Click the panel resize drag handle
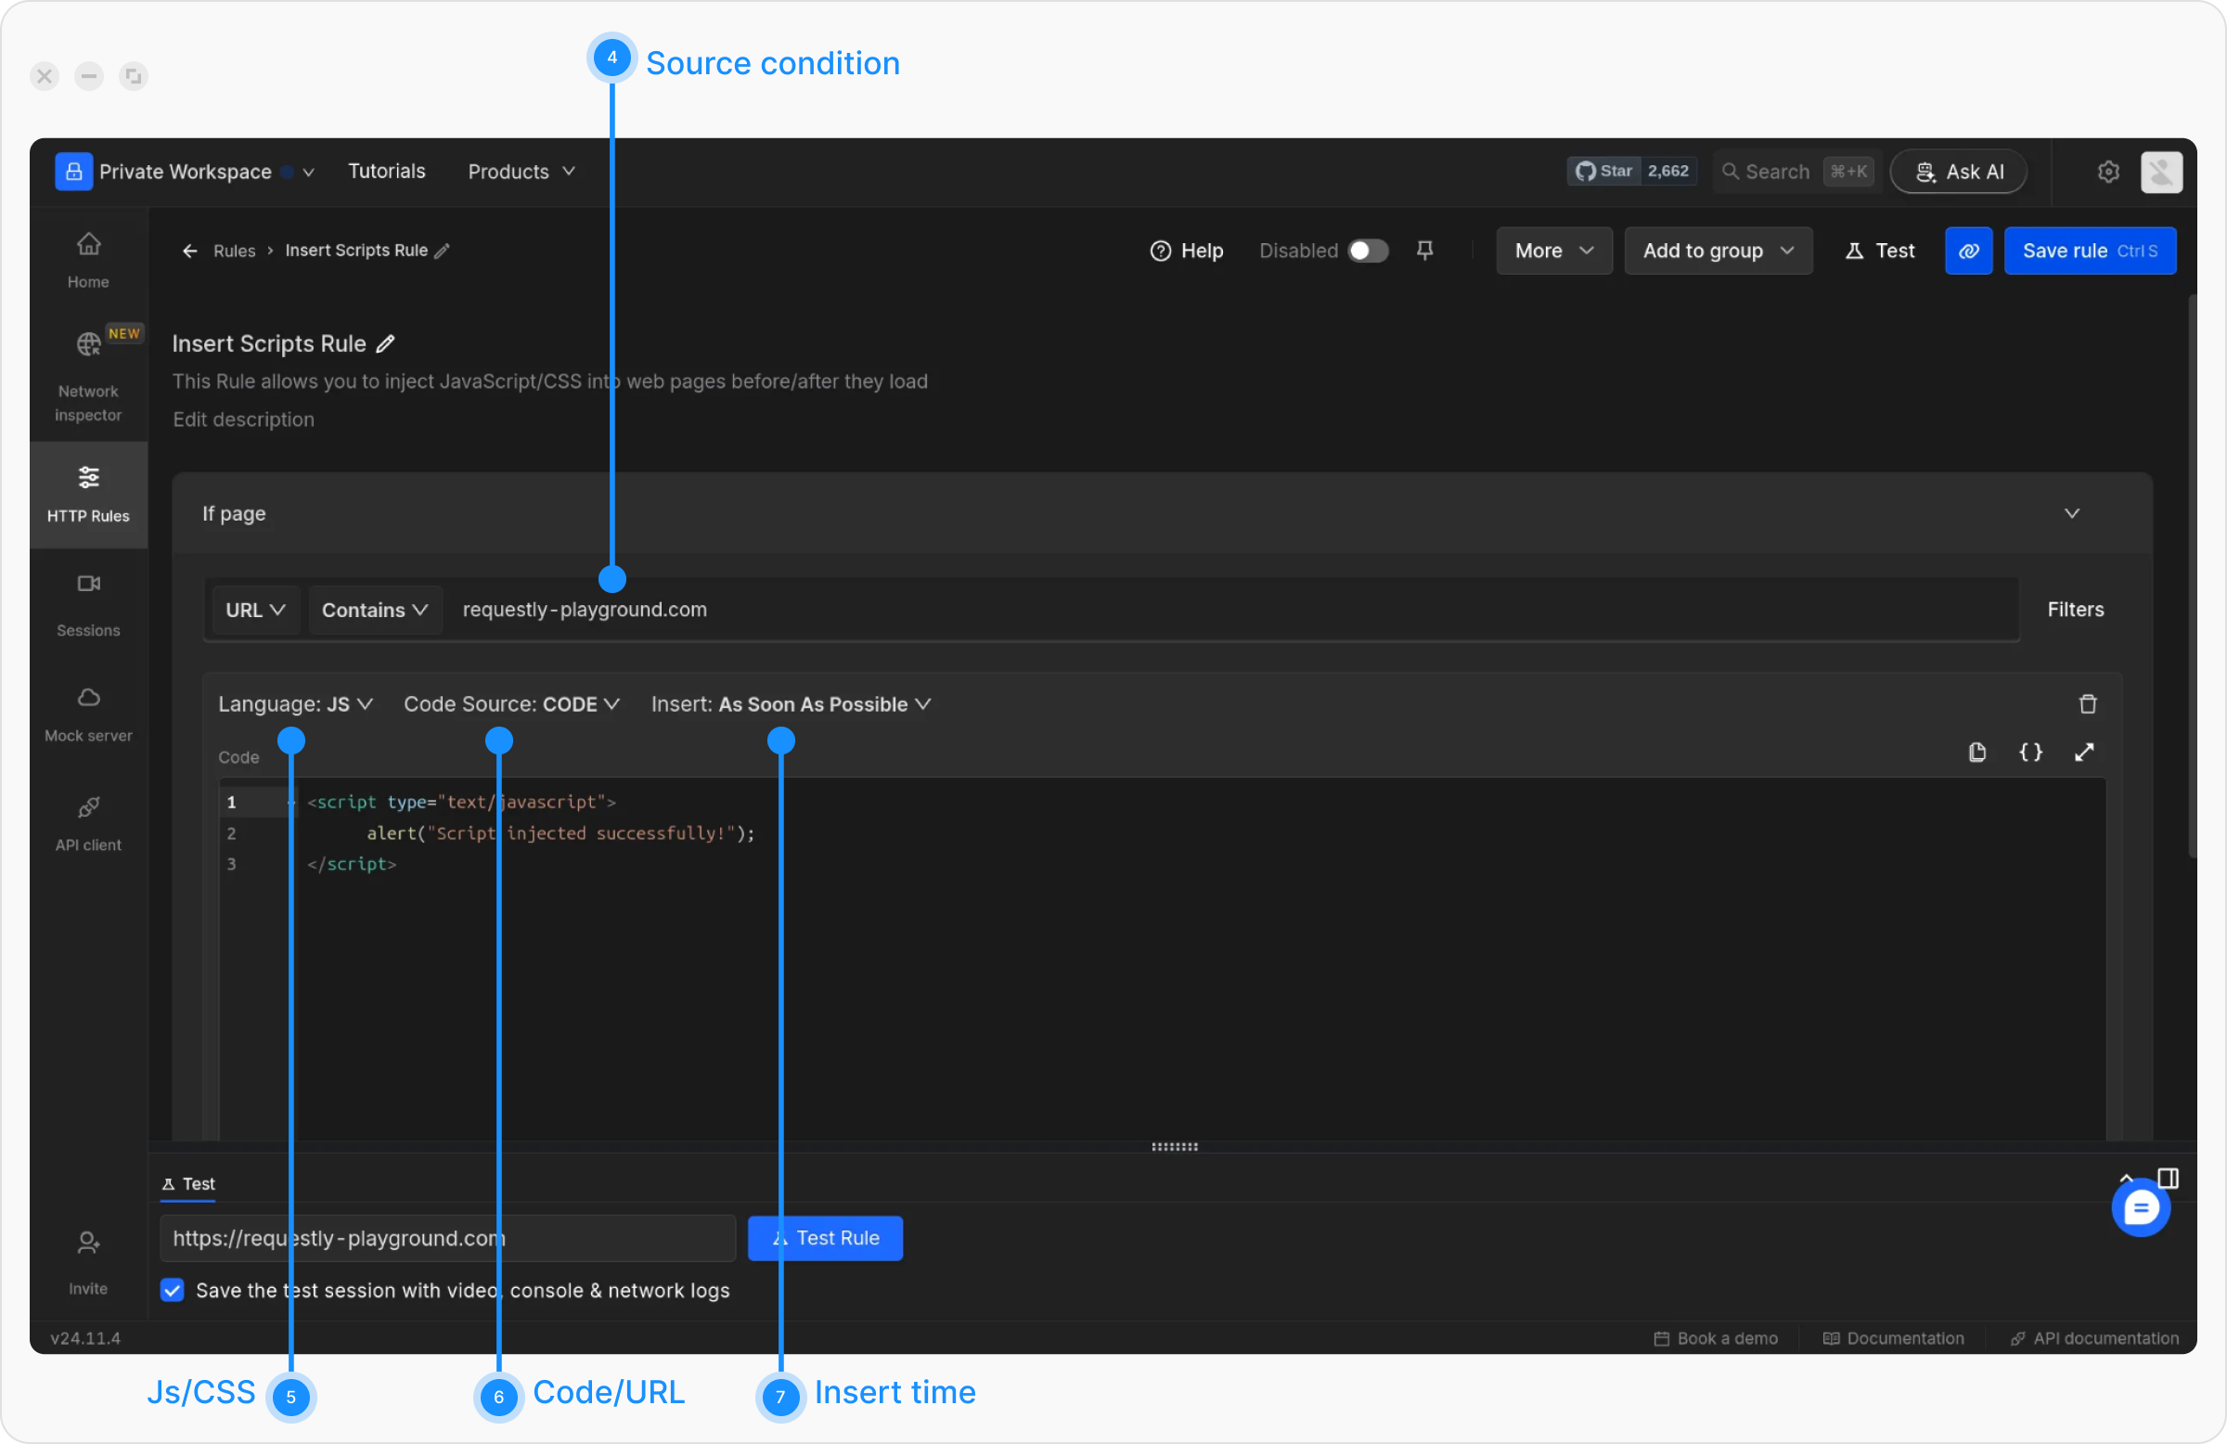Image resolution: width=2227 pixels, height=1444 pixels. tap(1174, 1146)
